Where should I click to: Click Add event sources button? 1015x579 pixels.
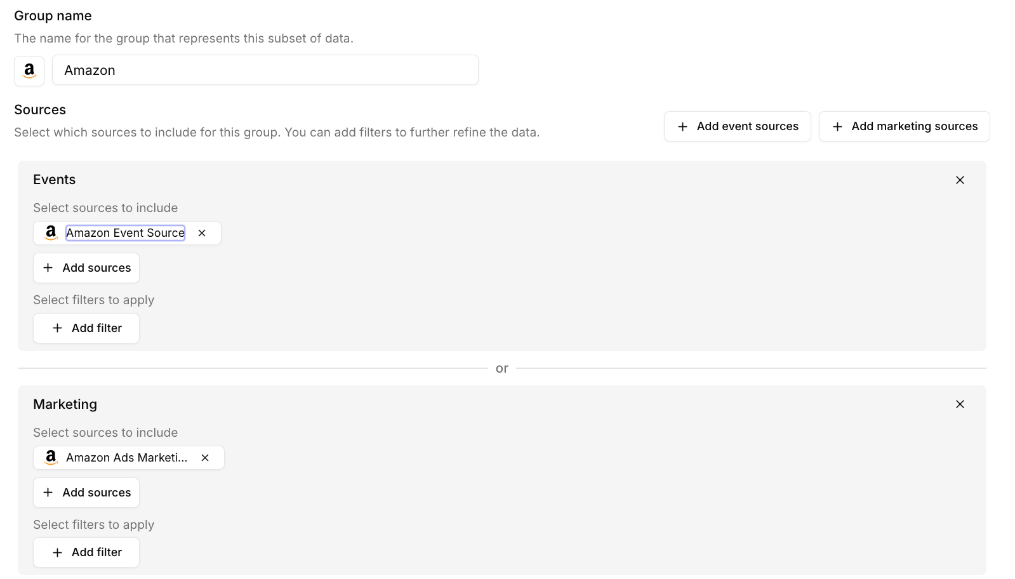tap(737, 126)
